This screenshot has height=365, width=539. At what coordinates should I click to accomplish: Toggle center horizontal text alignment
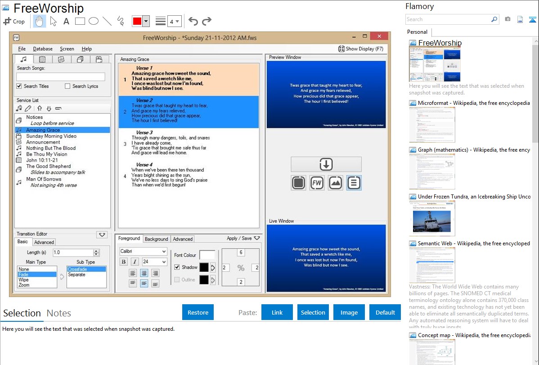144,273
